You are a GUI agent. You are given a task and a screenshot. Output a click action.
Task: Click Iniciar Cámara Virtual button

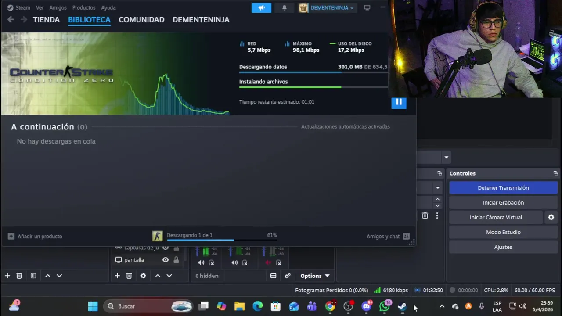[x=496, y=217]
